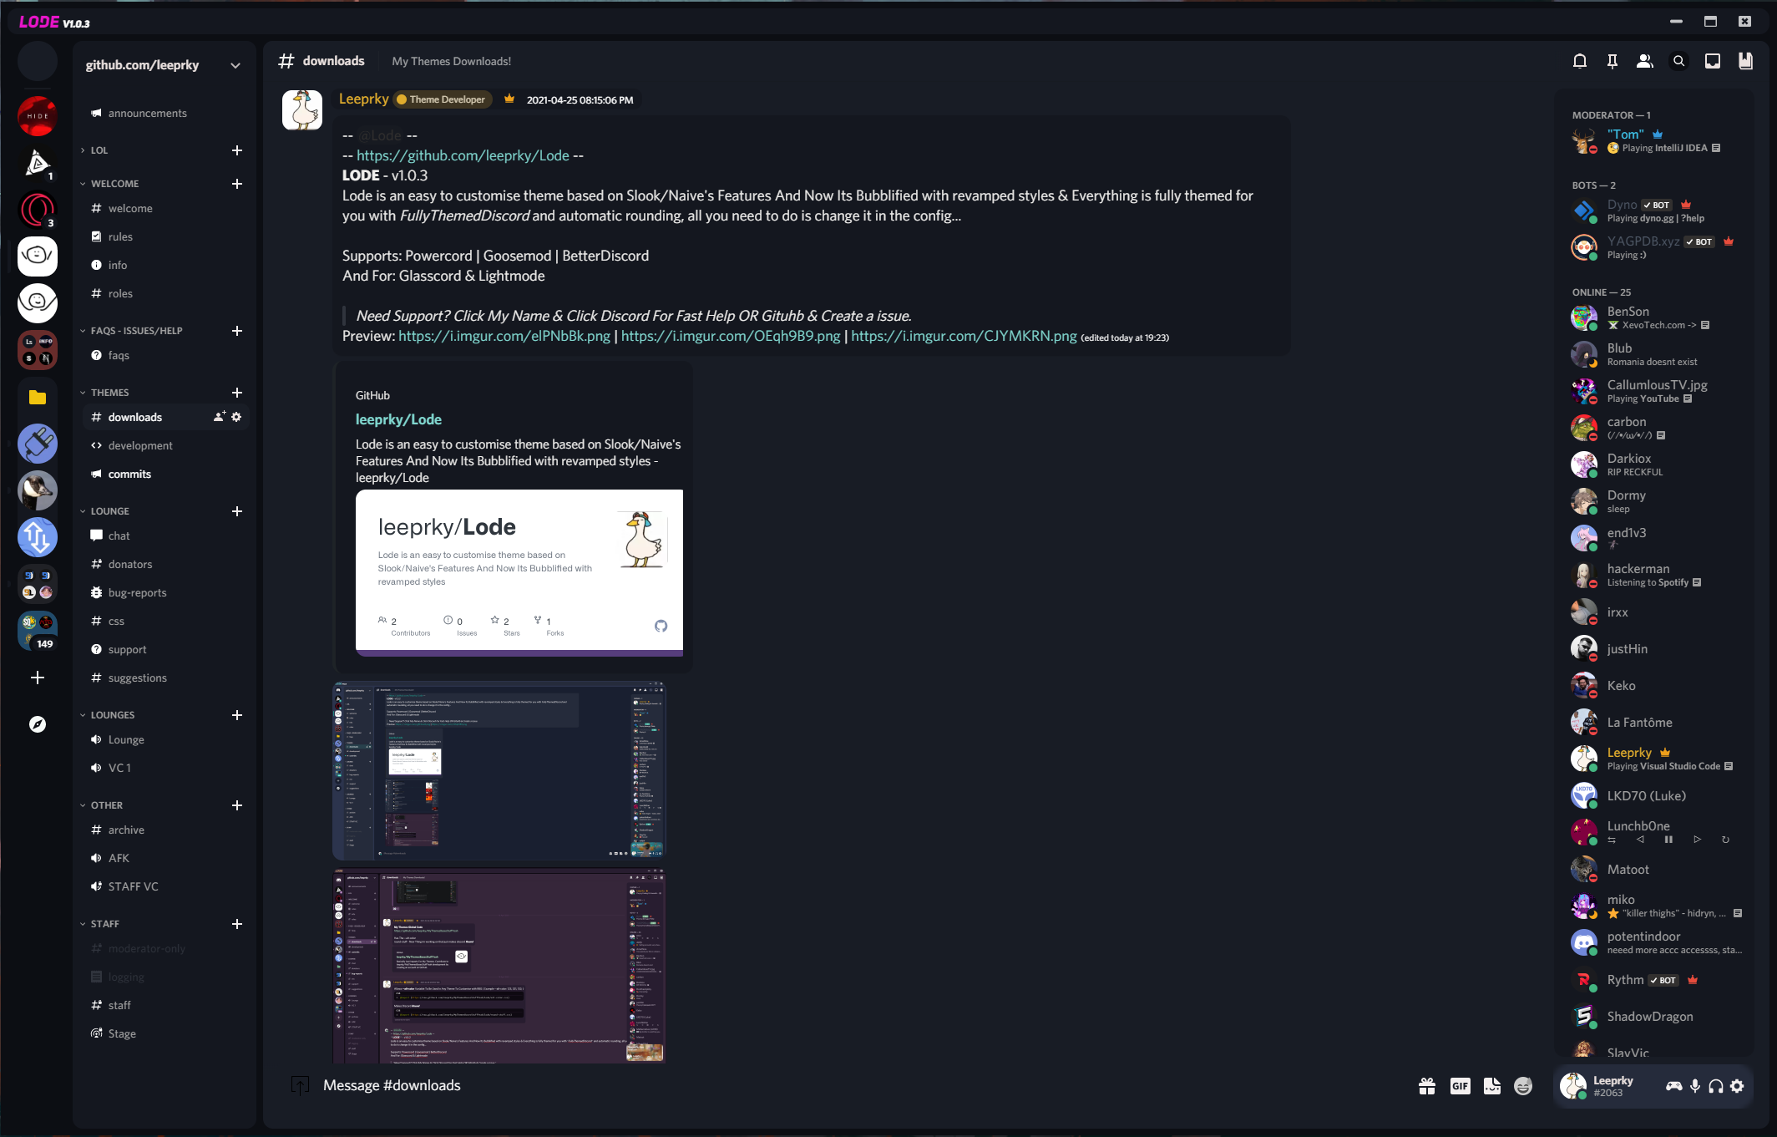The image size is (1777, 1137).
Task: Open the GIF picker
Action: (x=1460, y=1085)
